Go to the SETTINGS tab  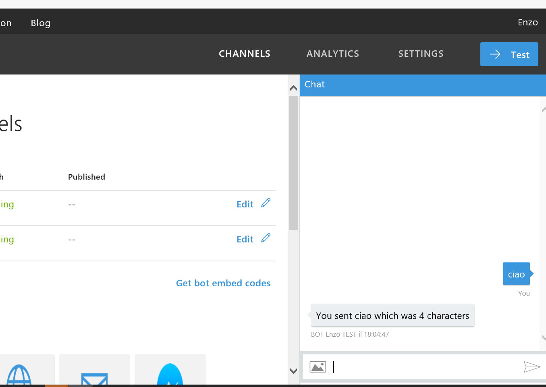[x=421, y=54]
